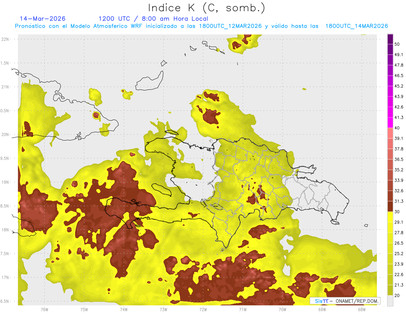
Task: Click the dark purple legend swatch beside 50
Action: tap(390, 39)
